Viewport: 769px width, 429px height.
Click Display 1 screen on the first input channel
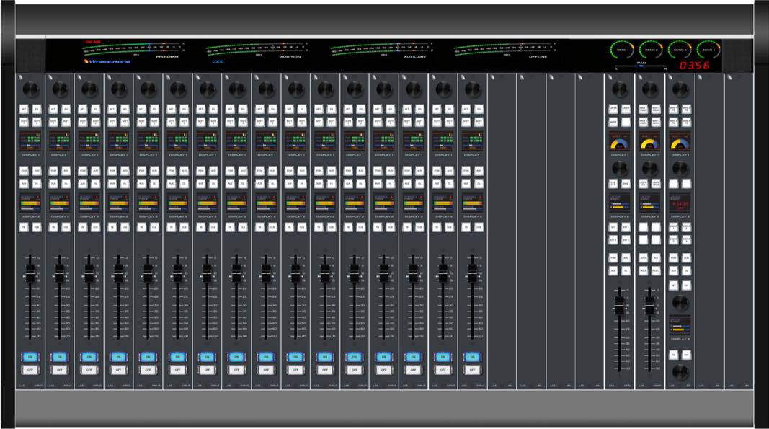click(x=30, y=140)
